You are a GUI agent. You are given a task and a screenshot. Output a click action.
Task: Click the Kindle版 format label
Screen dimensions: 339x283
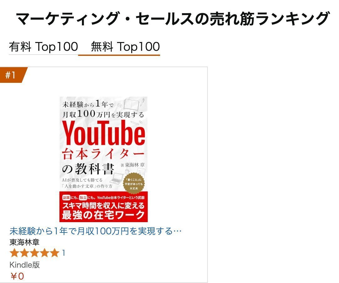(x=25, y=264)
